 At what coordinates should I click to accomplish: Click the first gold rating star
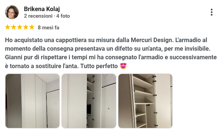point(7,27)
